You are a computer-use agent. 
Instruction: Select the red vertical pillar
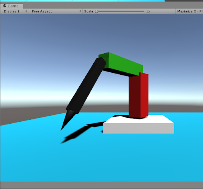tap(139, 95)
